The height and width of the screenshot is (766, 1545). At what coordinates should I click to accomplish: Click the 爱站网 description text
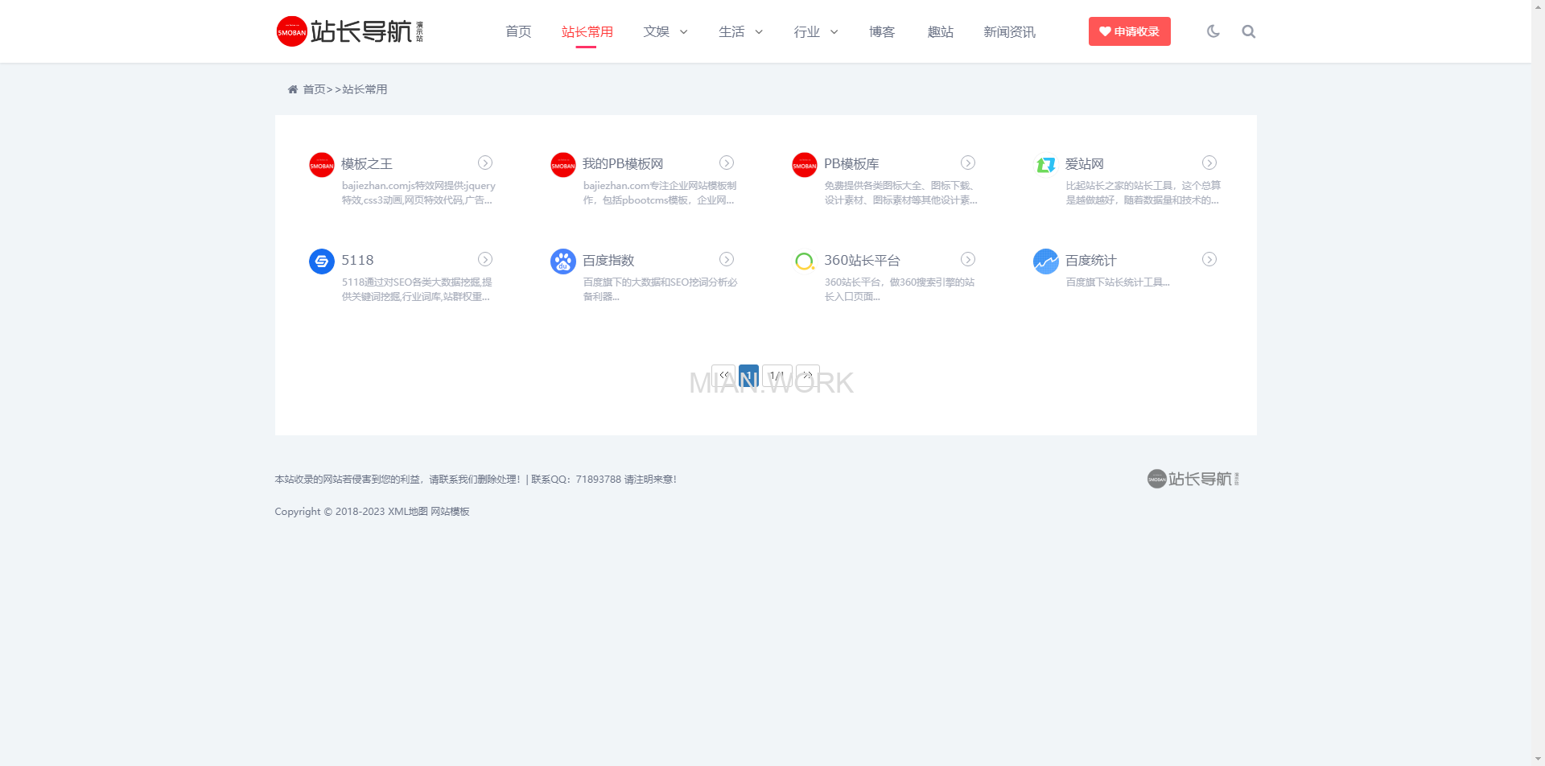click(x=1143, y=193)
